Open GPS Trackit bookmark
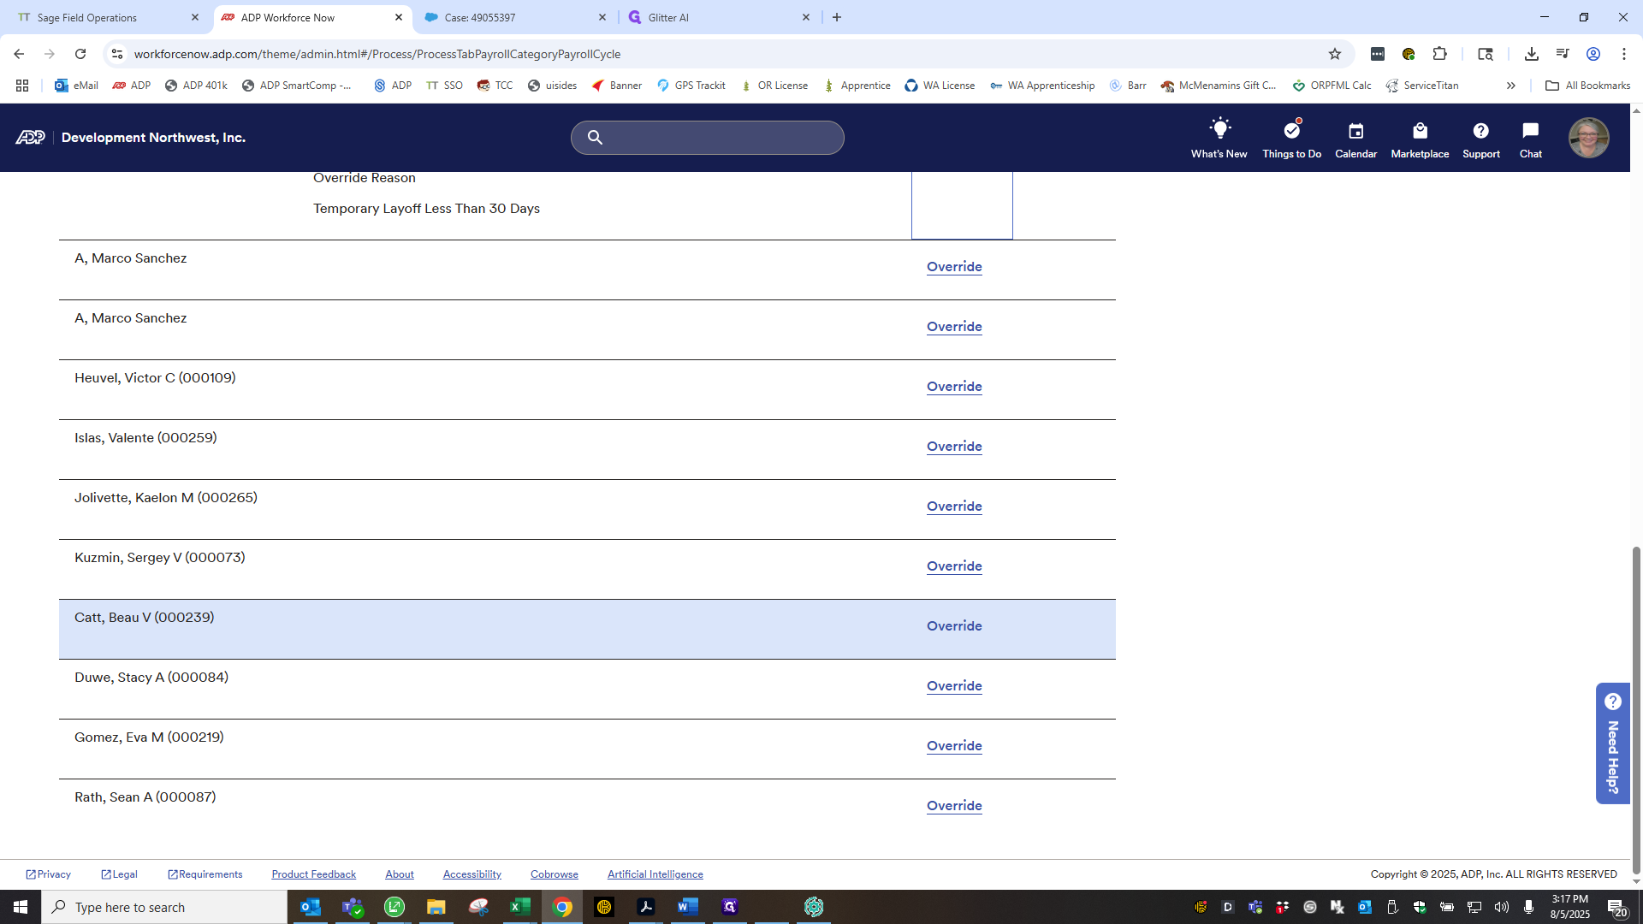The height and width of the screenshot is (924, 1643). click(691, 86)
